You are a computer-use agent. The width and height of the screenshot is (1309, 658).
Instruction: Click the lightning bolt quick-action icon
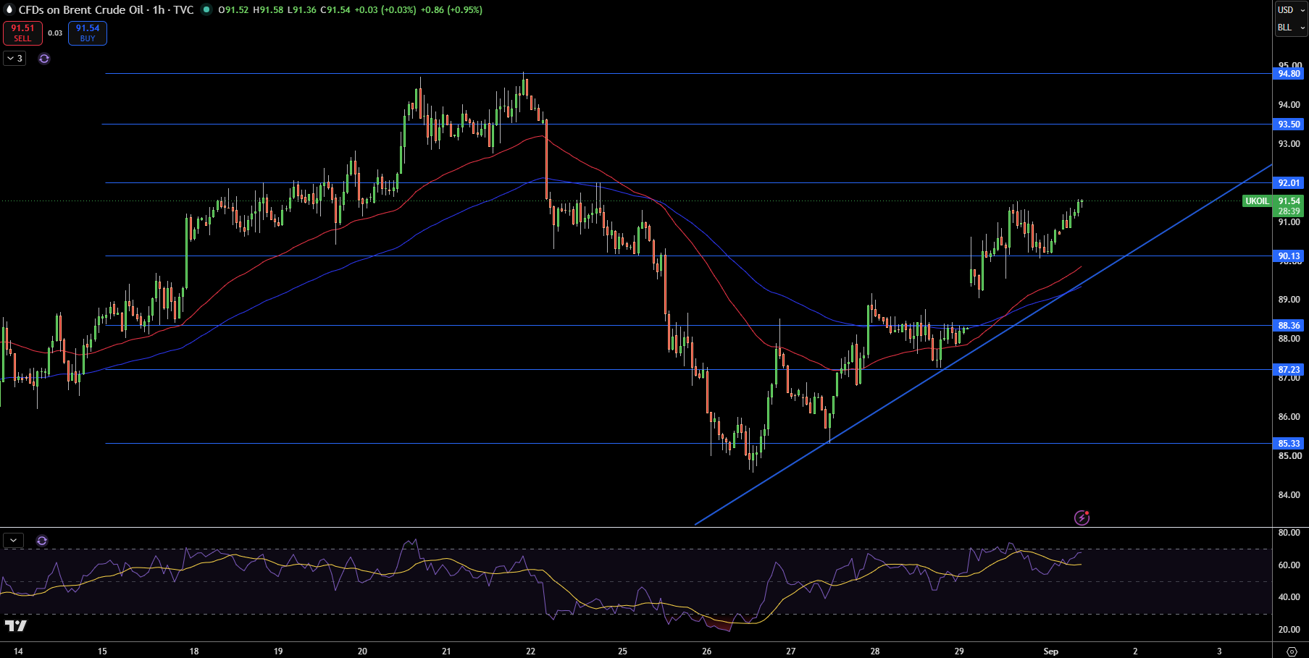(1082, 518)
